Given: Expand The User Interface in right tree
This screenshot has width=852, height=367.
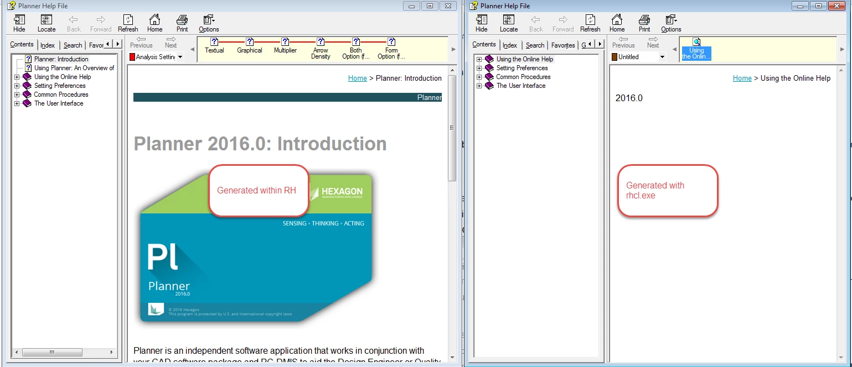Looking at the screenshot, I should click(x=479, y=86).
